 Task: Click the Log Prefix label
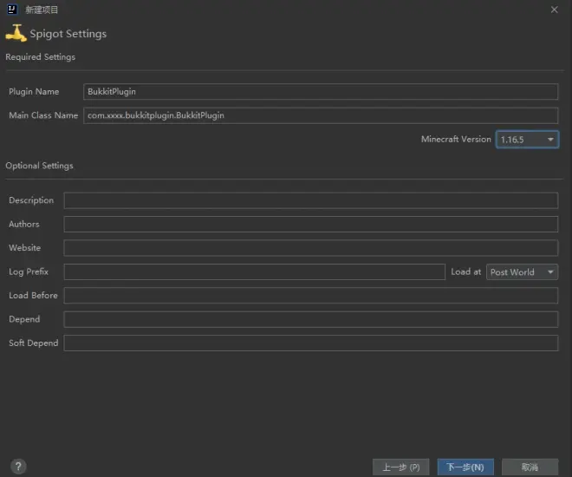click(29, 272)
